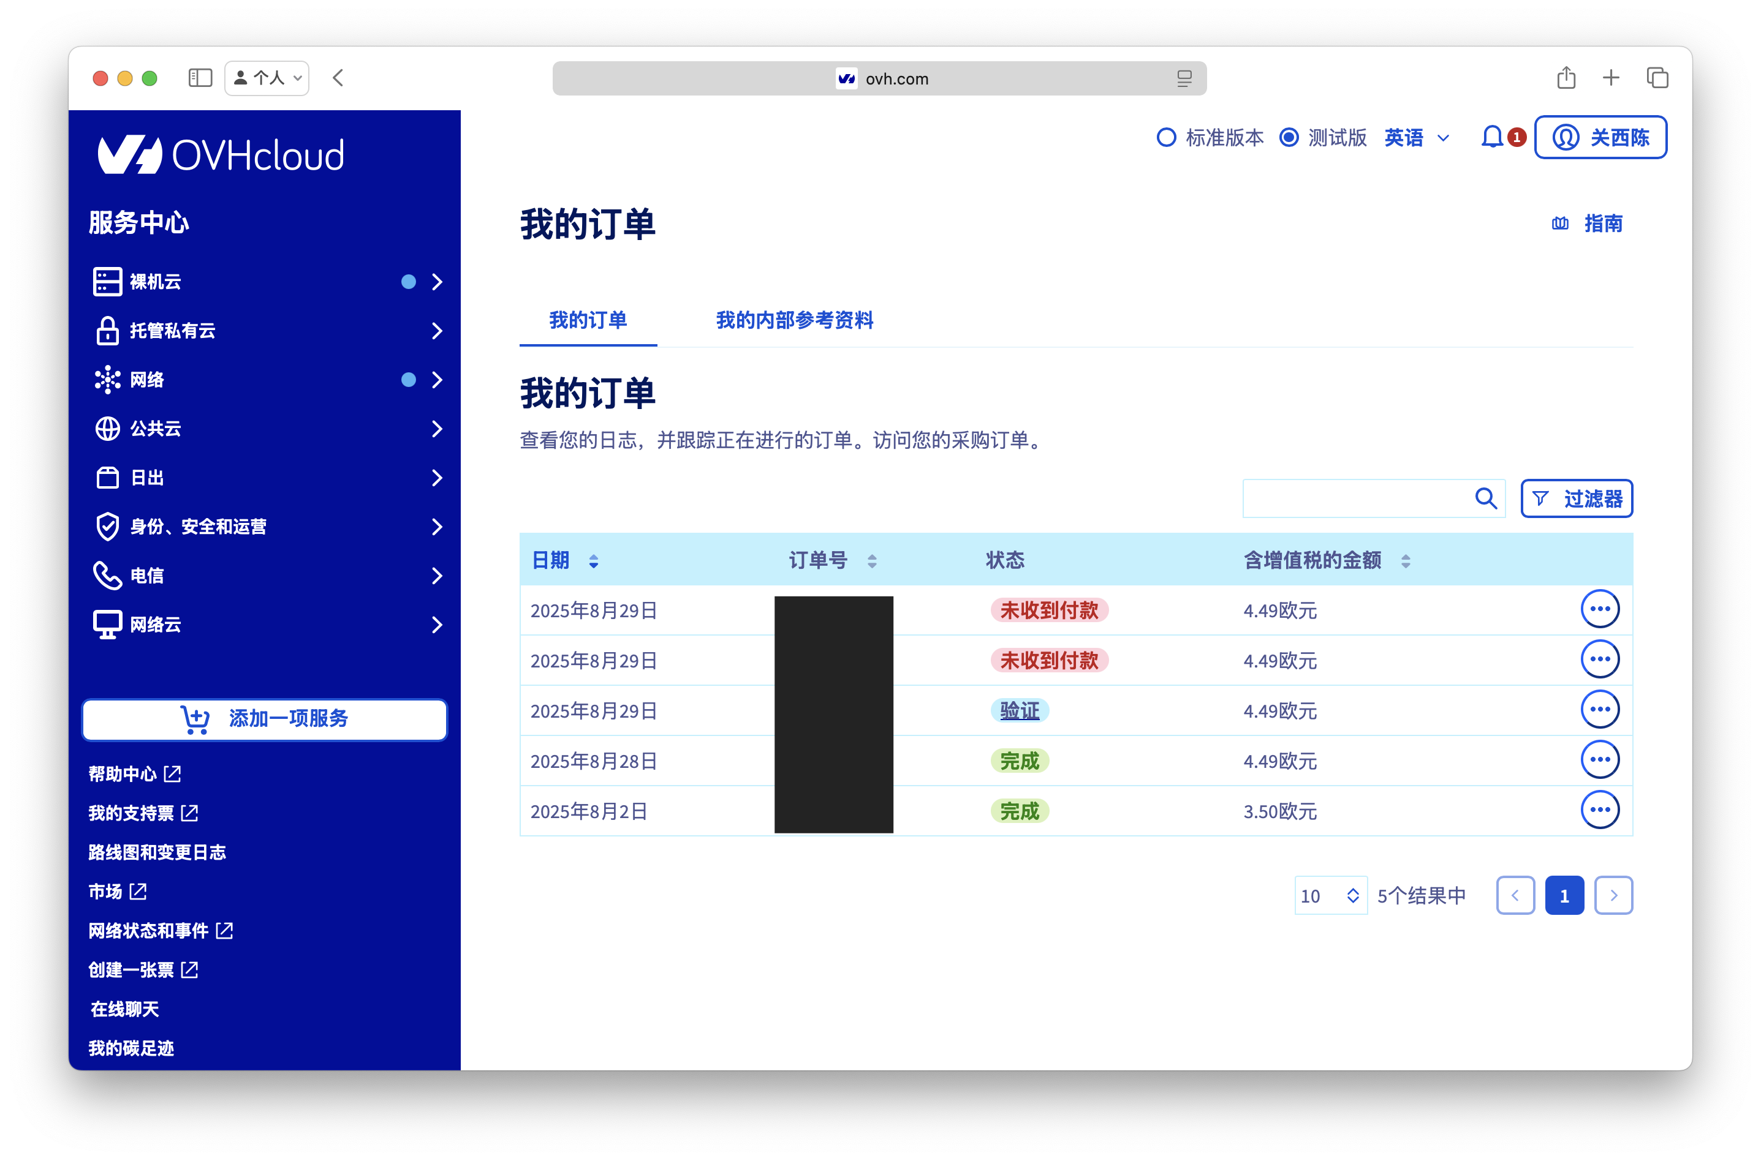Select the 测试版 radio button

(1289, 137)
